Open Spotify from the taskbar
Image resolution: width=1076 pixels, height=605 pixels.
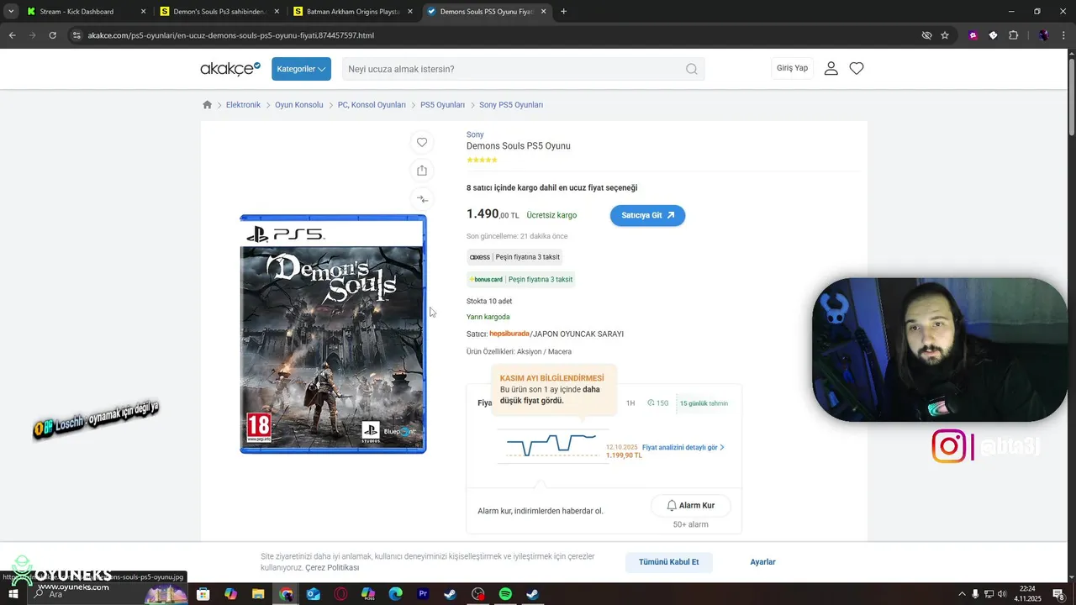click(x=506, y=594)
